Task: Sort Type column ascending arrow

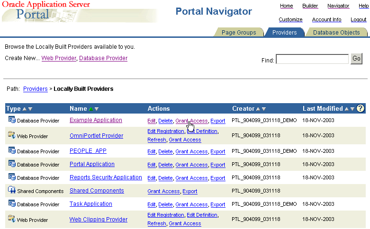Action: click(x=24, y=109)
